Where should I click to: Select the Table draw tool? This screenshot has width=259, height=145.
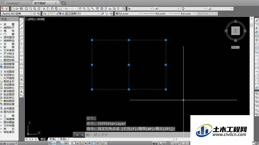21,88
